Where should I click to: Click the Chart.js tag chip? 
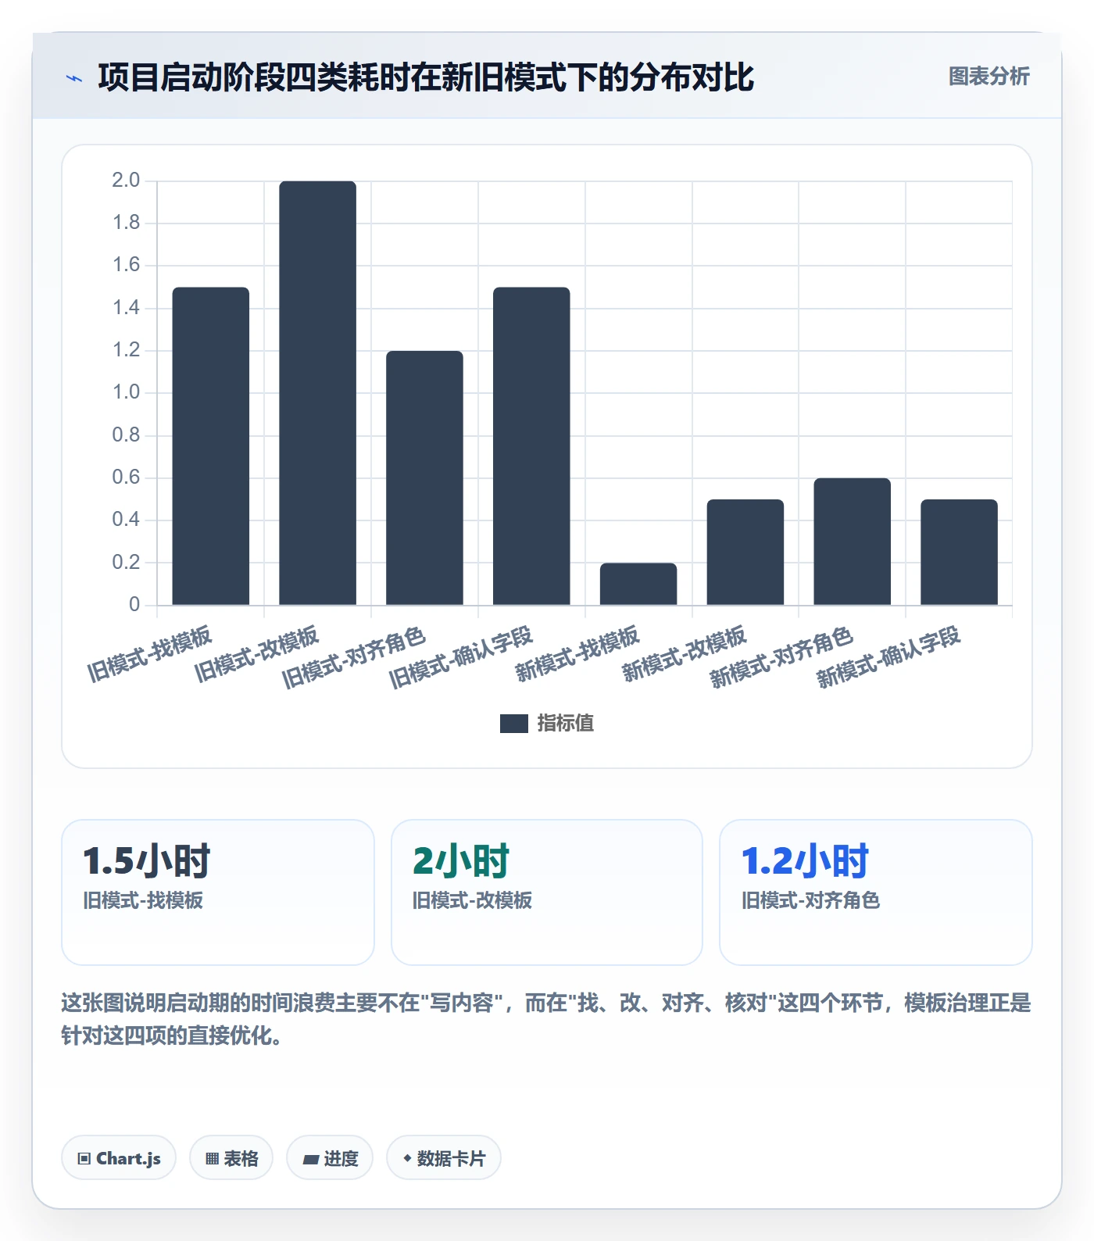[x=119, y=1158]
